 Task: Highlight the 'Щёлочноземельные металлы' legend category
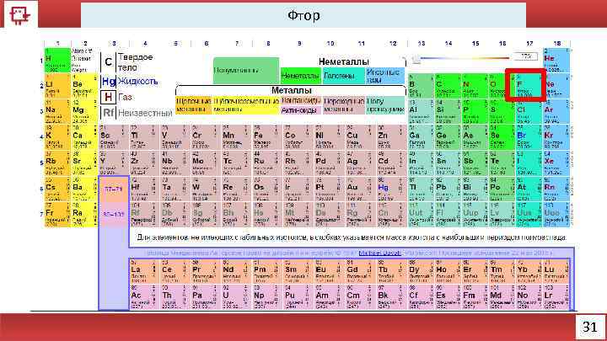coord(246,105)
